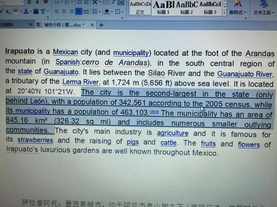This screenshot has width=277, height=207.
Task: Toggle justified alignment
Action: 79,12
